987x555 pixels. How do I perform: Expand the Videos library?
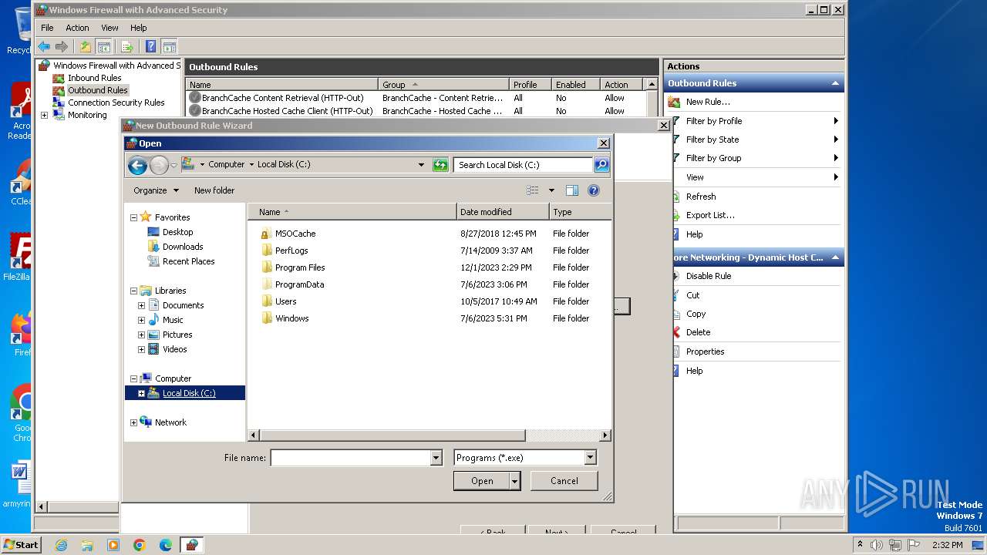coord(141,350)
